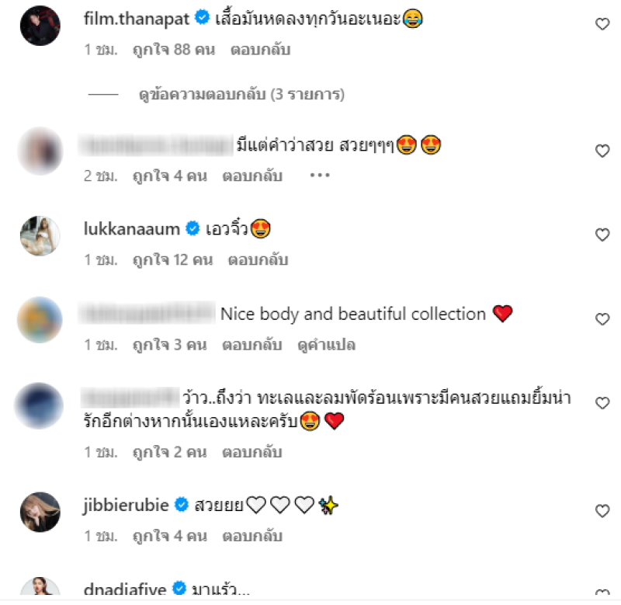
Task: Visit dnadiafive's profile from username
Action: (125, 589)
